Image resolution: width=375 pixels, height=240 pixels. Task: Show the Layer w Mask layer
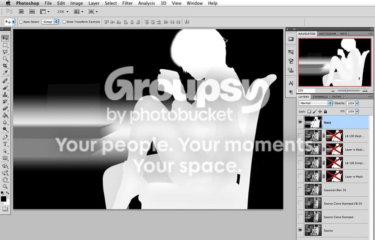pos(300,176)
